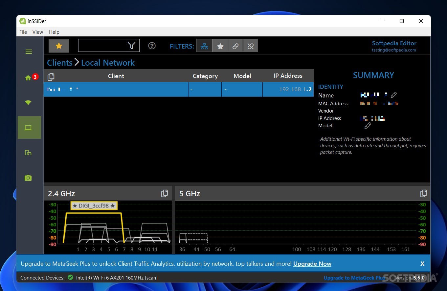Viewport: 447px width, 291px height.
Task: Click Upgrade to MetaGeek Plus link
Action: click(354, 278)
